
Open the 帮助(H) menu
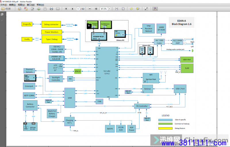click(40, 5)
